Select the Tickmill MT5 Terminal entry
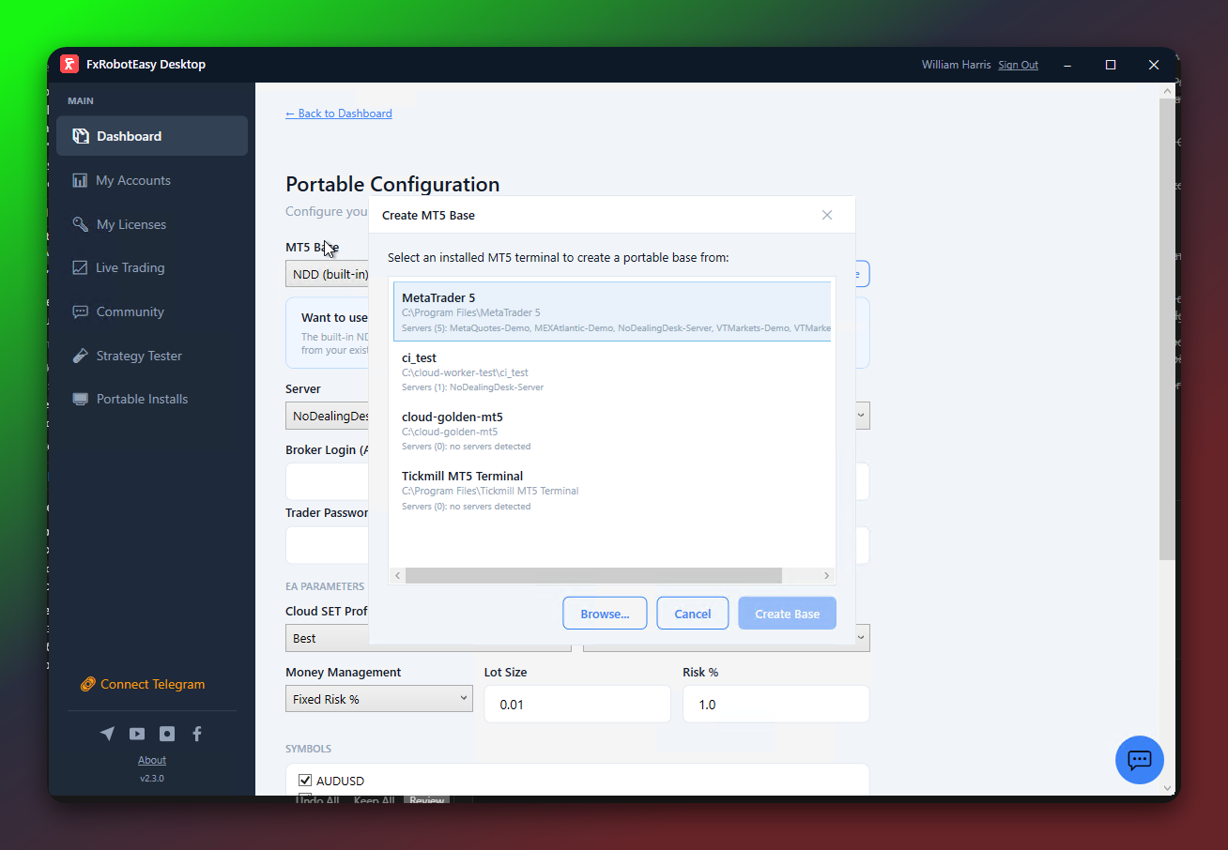 point(462,476)
